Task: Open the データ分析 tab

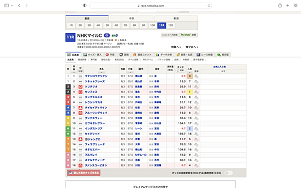Action: point(164,55)
